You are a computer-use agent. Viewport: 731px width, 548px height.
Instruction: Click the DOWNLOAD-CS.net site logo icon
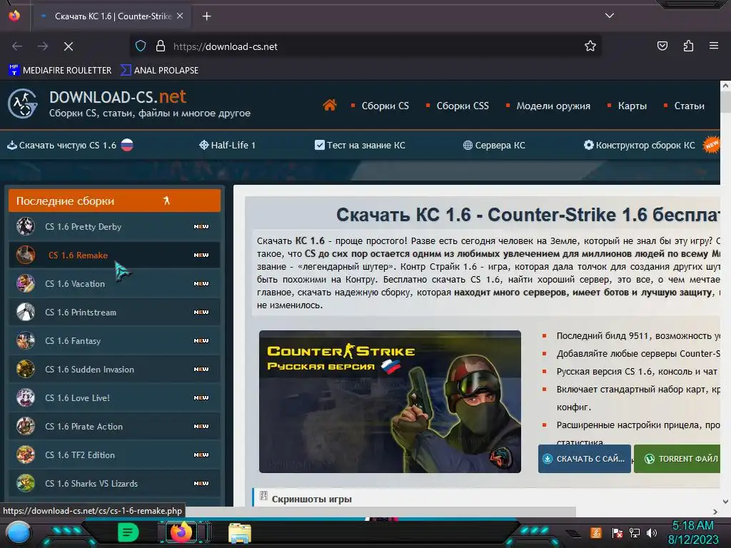(22, 103)
